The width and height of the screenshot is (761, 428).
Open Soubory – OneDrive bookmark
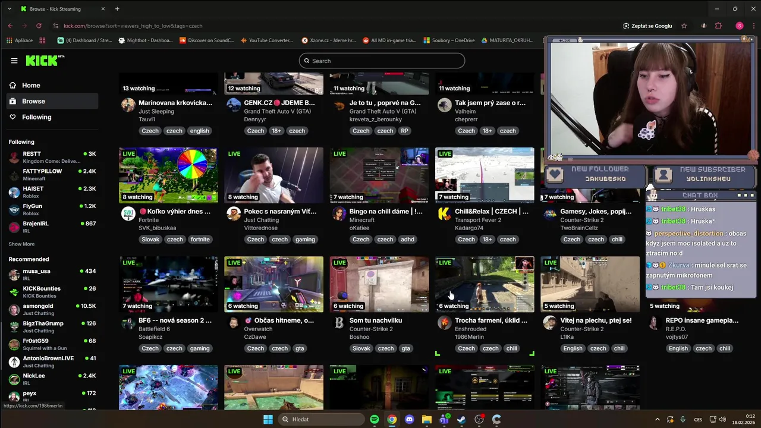(x=449, y=40)
